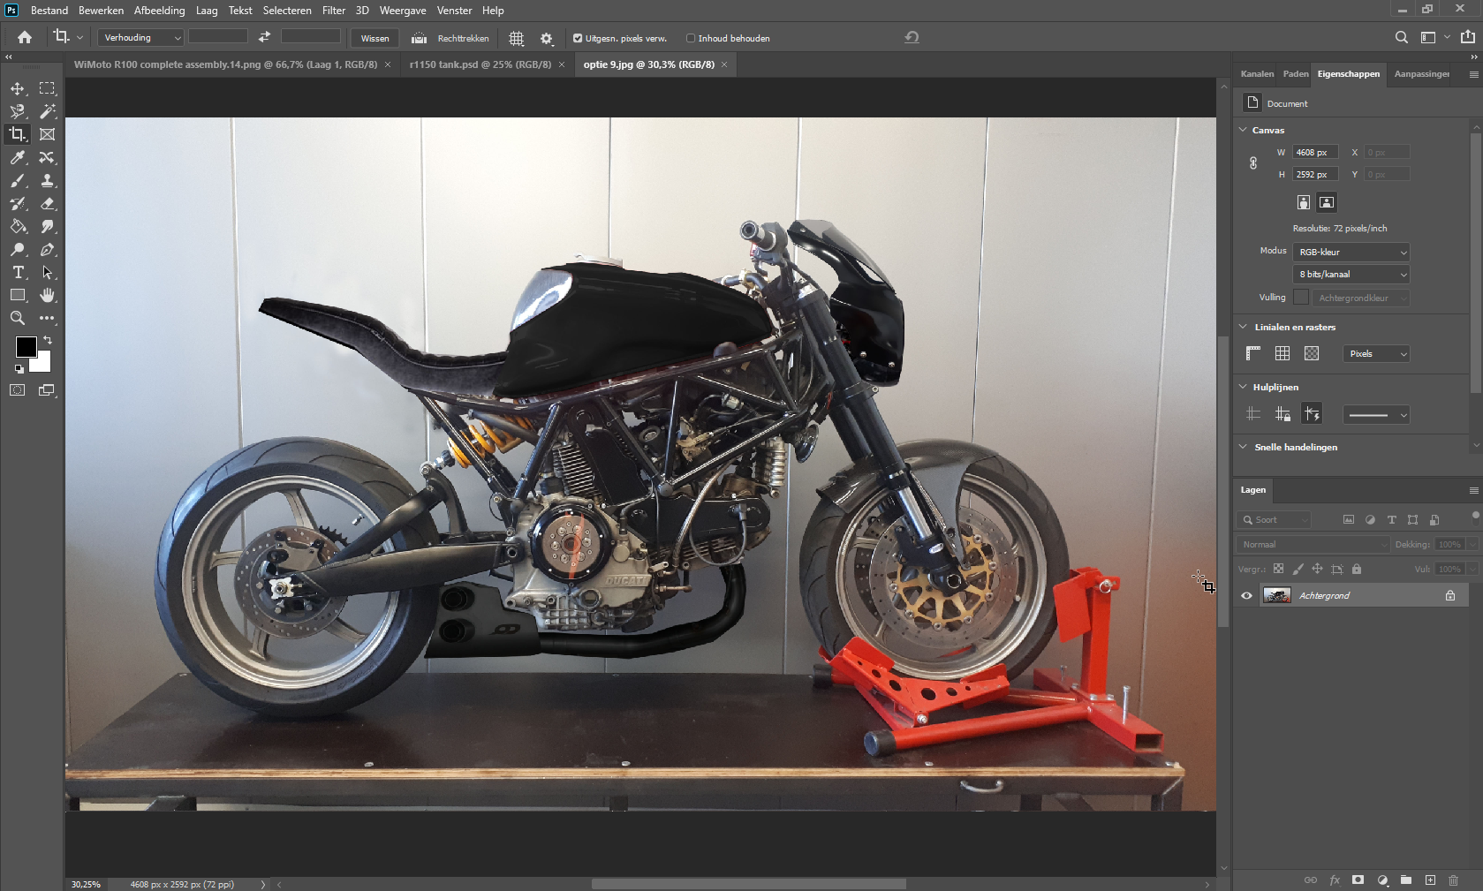Open the Pixels units dropdown
Image resolution: width=1483 pixels, height=891 pixels.
point(1376,353)
